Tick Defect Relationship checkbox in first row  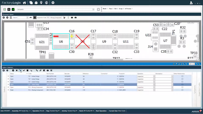point(182,76)
